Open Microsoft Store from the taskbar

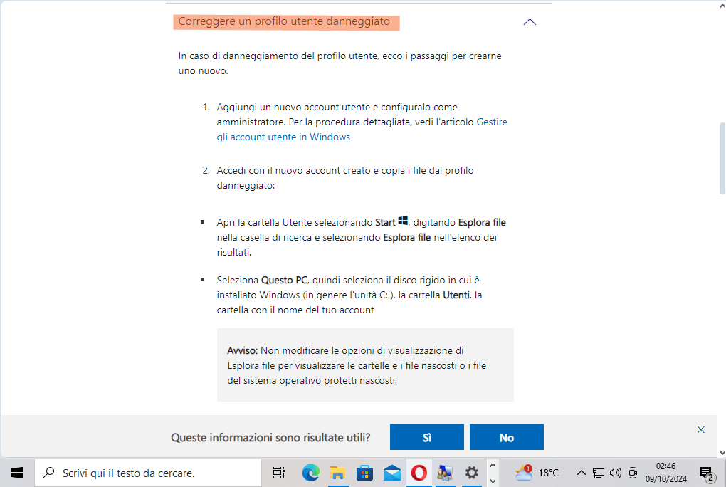364,472
